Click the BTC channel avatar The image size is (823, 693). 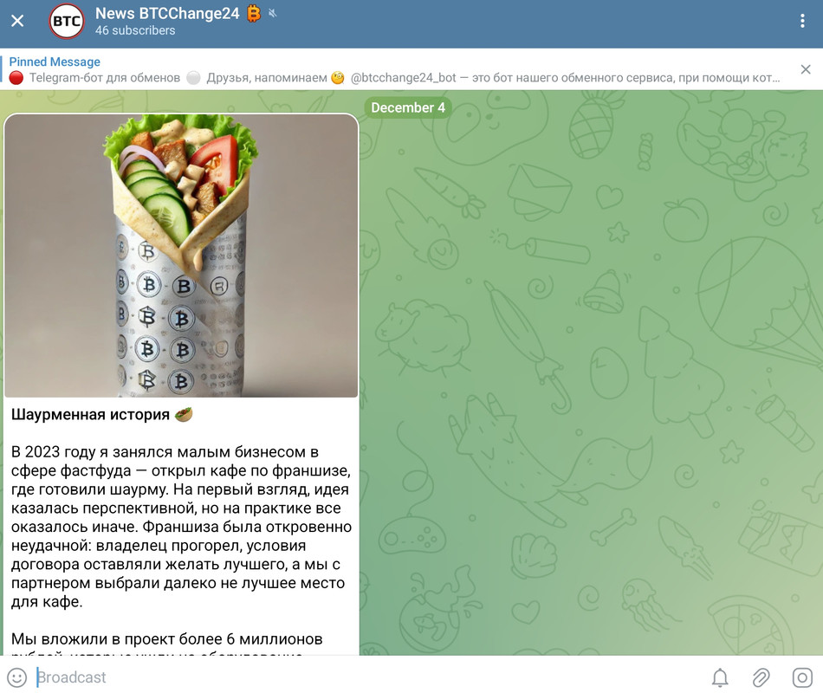pos(67,22)
